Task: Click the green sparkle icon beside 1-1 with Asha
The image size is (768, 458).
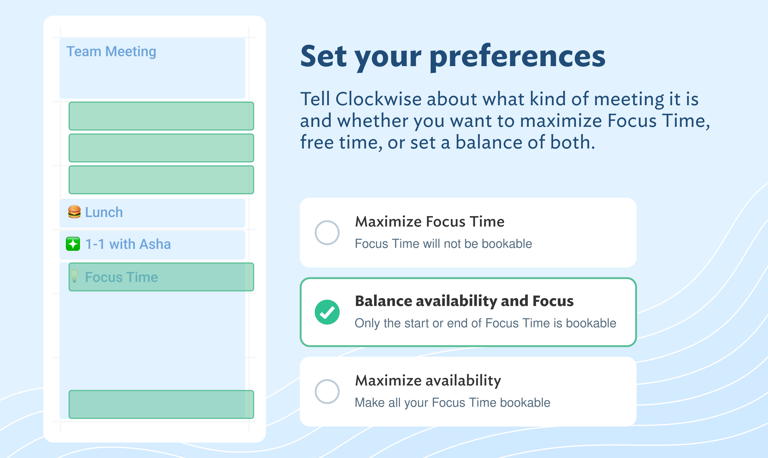Action: pyautogui.click(x=73, y=244)
